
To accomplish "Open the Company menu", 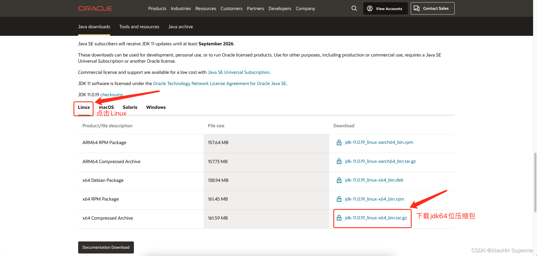I will tap(305, 8).
